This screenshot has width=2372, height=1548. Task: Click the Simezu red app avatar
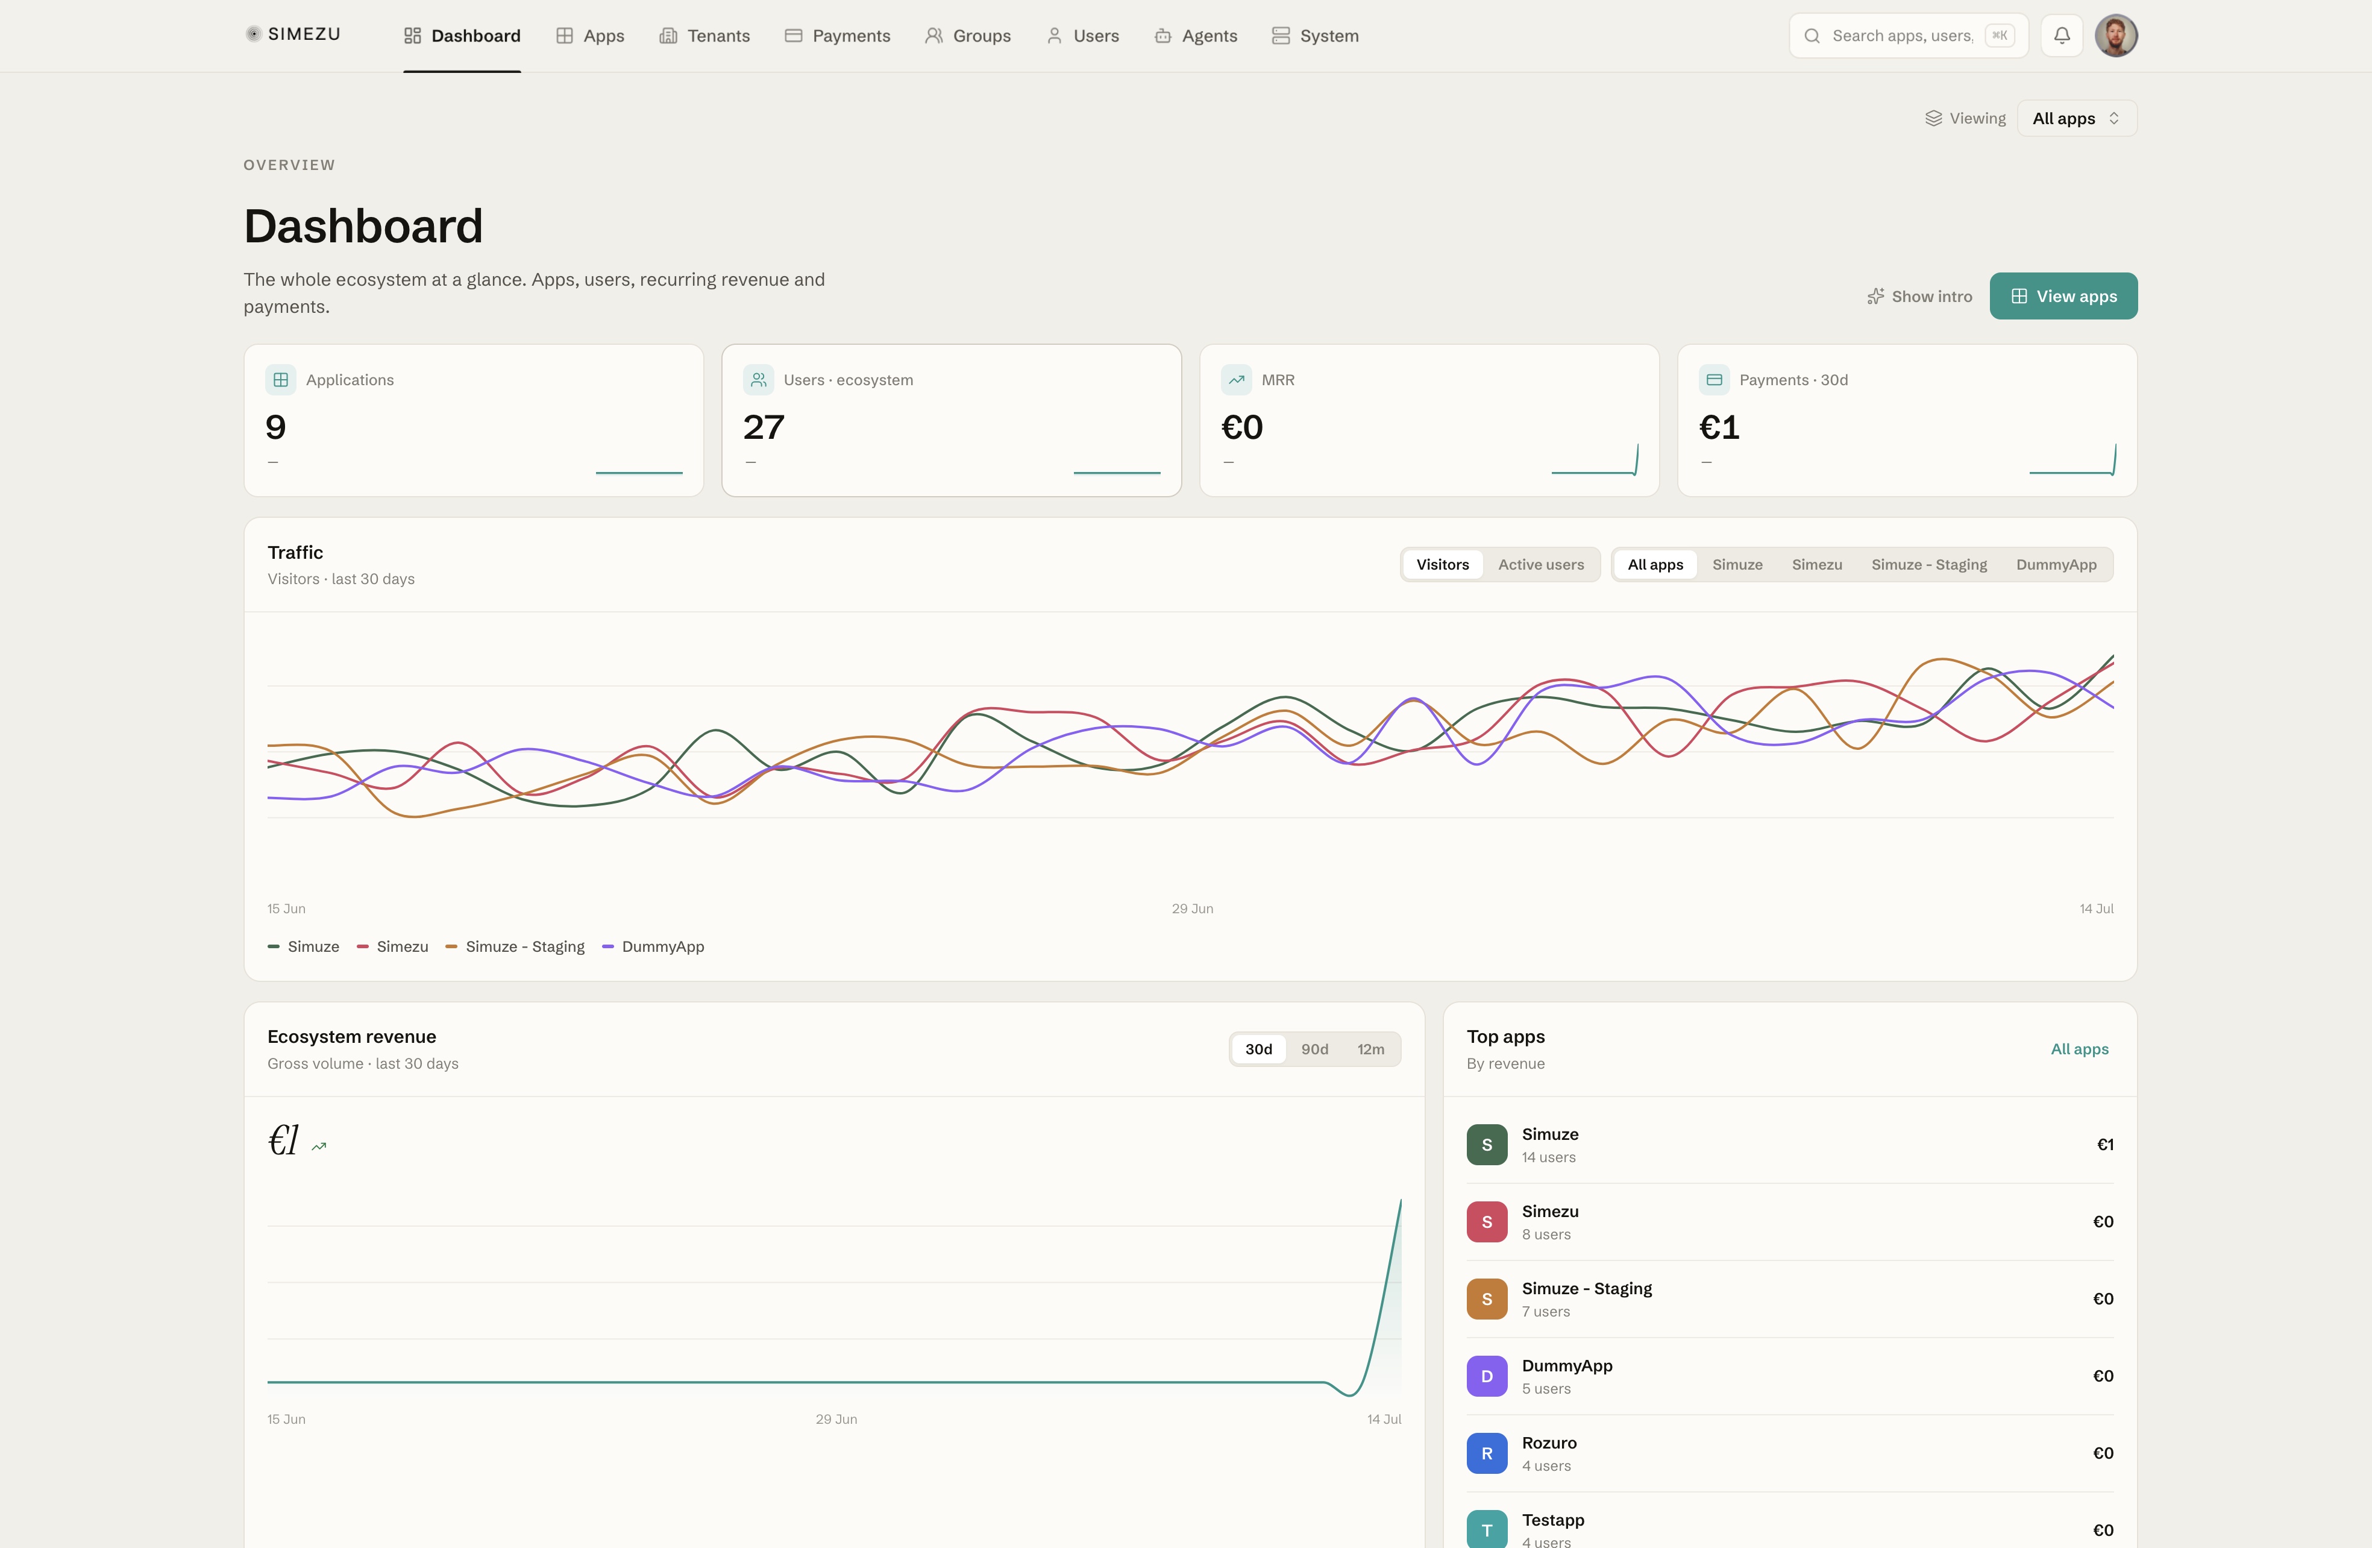[1487, 1222]
